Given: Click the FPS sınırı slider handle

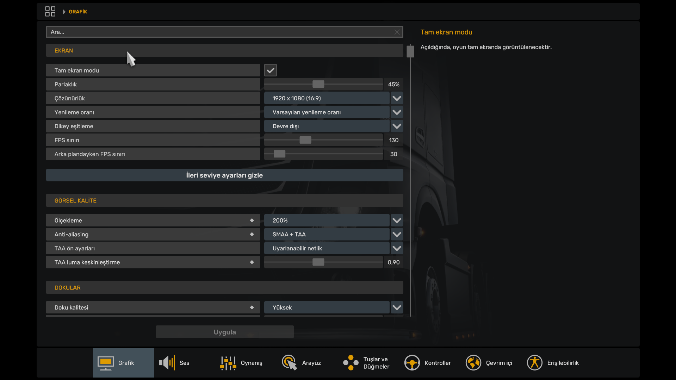Looking at the screenshot, I should pyautogui.click(x=305, y=140).
